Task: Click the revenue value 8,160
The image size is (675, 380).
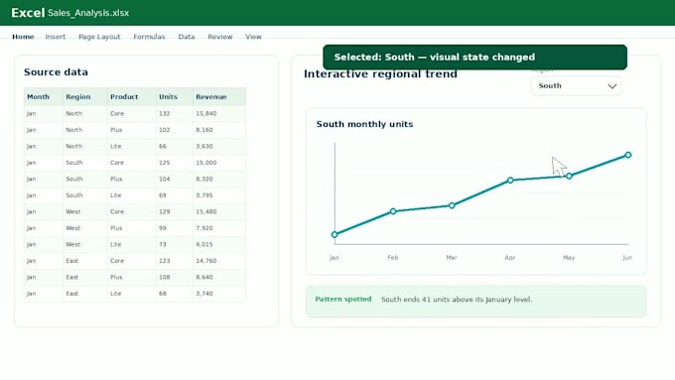Action: [204, 130]
